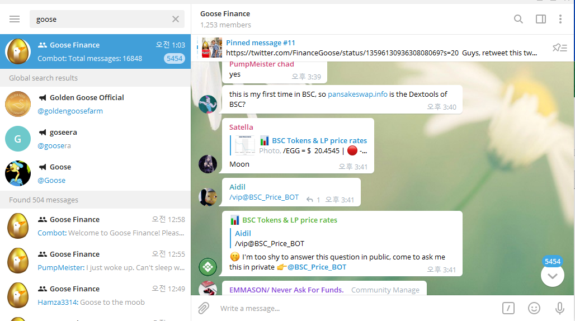The image size is (575, 321).
Task: Open the Golden Goose Official channel
Action: pos(95,104)
